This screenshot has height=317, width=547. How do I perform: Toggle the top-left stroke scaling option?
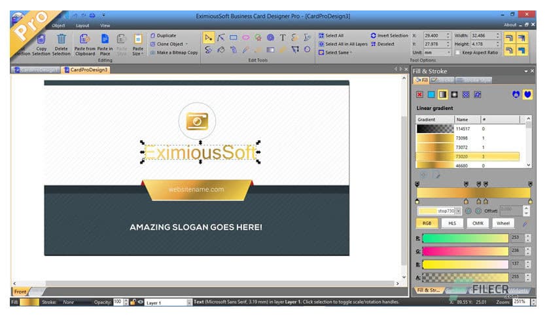(509, 38)
